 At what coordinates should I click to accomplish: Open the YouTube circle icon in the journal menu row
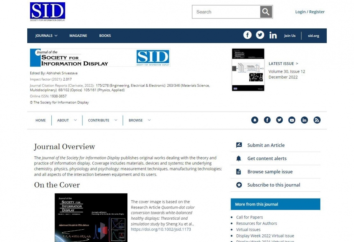click(292, 120)
